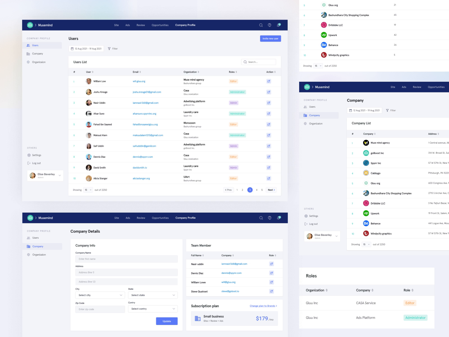Click the Search field in the Users List
This screenshot has width=449, height=337.
point(258,62)
